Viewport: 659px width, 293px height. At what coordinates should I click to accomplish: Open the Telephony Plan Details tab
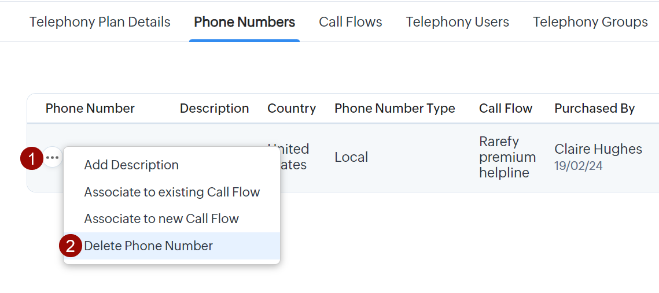point(100,22)
